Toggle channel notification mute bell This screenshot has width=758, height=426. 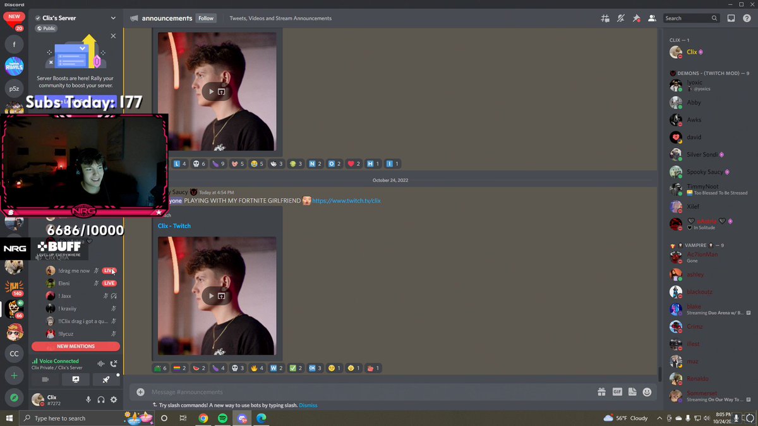coord(621,18)
